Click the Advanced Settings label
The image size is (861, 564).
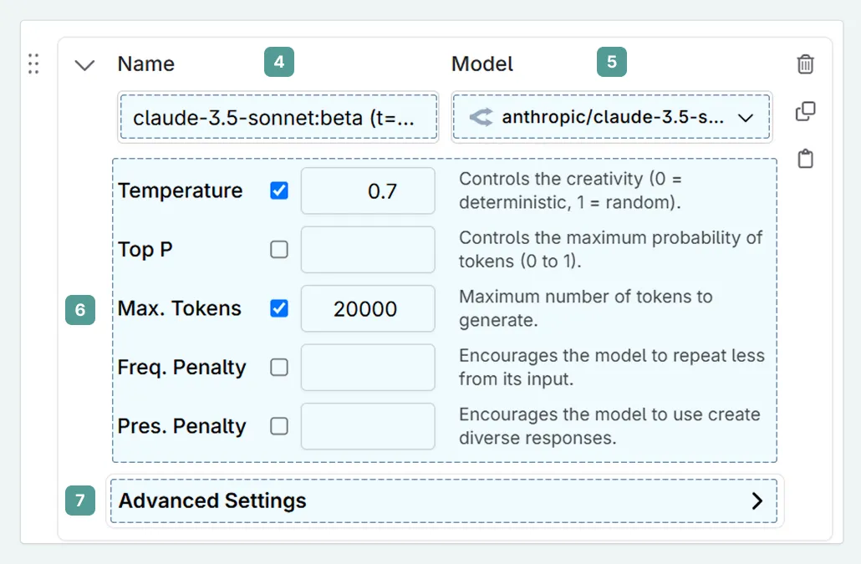click(211, 500)
